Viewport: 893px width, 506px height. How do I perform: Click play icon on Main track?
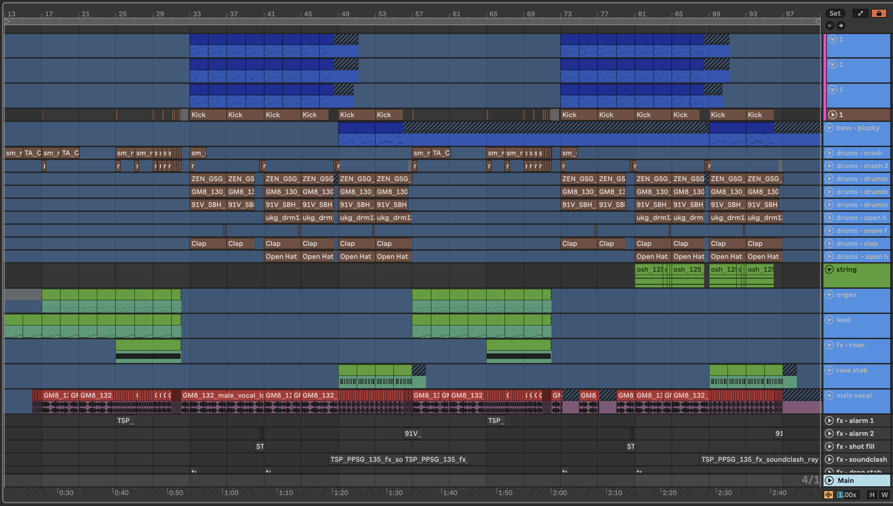coord(829,480)
